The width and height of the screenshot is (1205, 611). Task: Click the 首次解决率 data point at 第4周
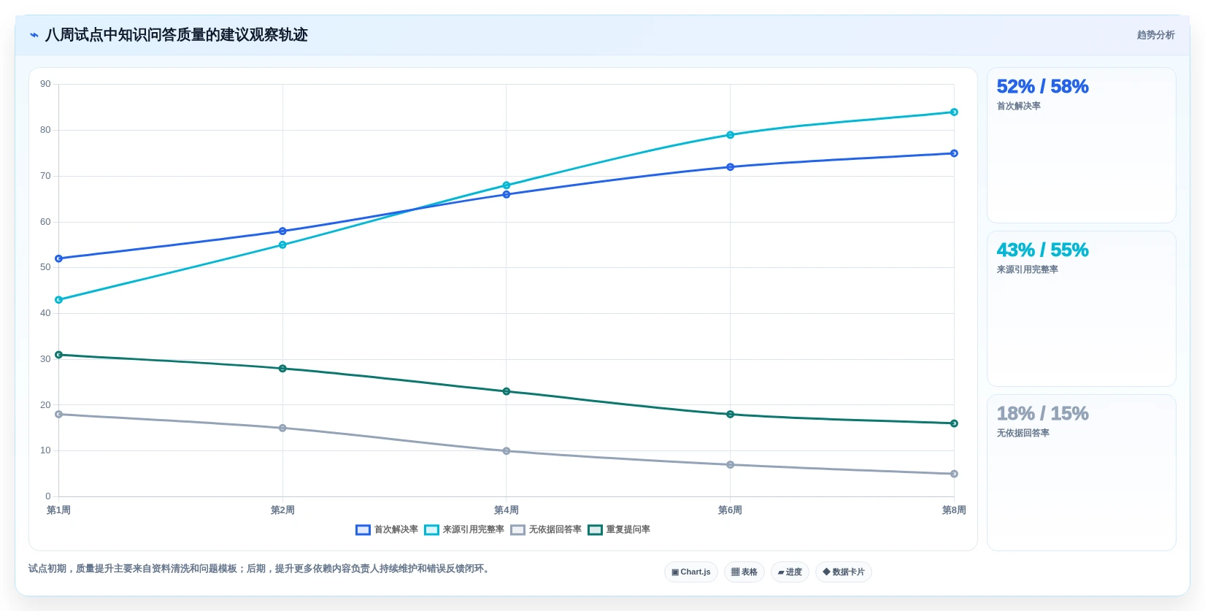[507, 194]
